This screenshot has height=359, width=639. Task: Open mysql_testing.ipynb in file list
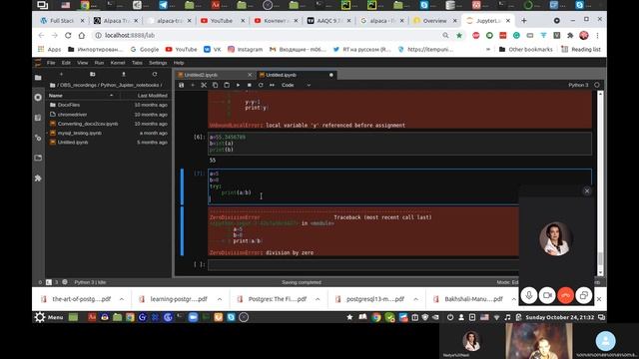pos(80,133)
